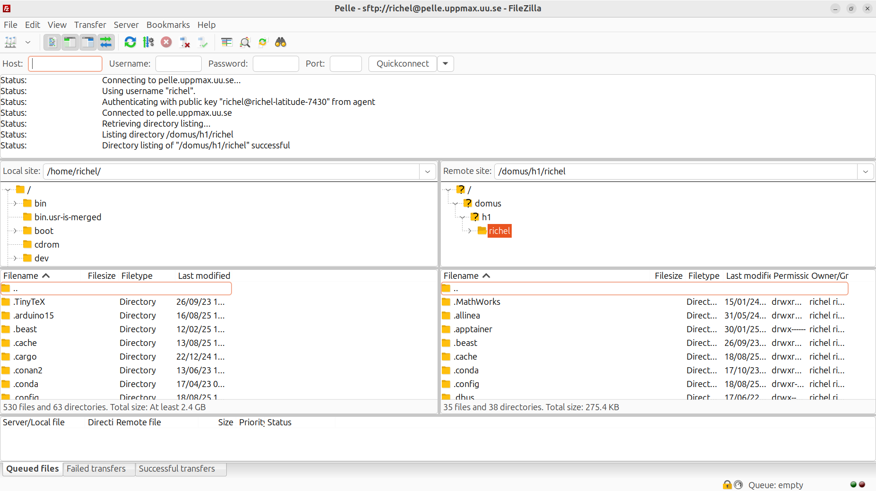The width and height of the screenshot is (876, 491).
Task: Toggle directory comparison view
Action: [x=245, y=42]
